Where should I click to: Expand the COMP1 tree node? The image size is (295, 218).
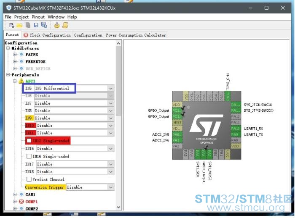click(15, 202)
